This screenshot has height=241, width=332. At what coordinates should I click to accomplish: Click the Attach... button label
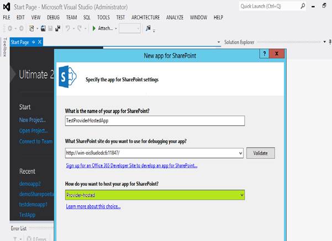coord(105,28)
